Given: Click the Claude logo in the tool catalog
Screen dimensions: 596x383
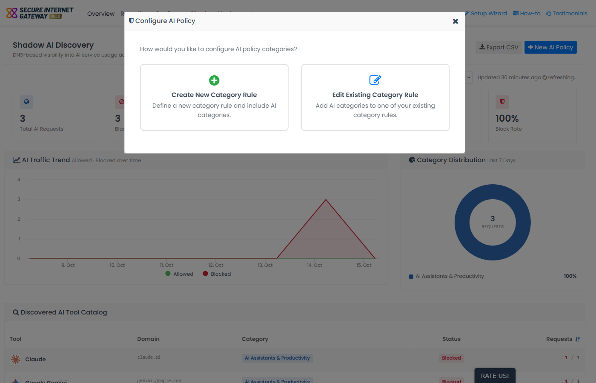Looking at the screenshot, I should pyautogui.click(x=16, y=359).
